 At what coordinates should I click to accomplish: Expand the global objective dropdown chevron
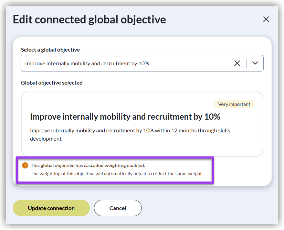coord(255,63)
